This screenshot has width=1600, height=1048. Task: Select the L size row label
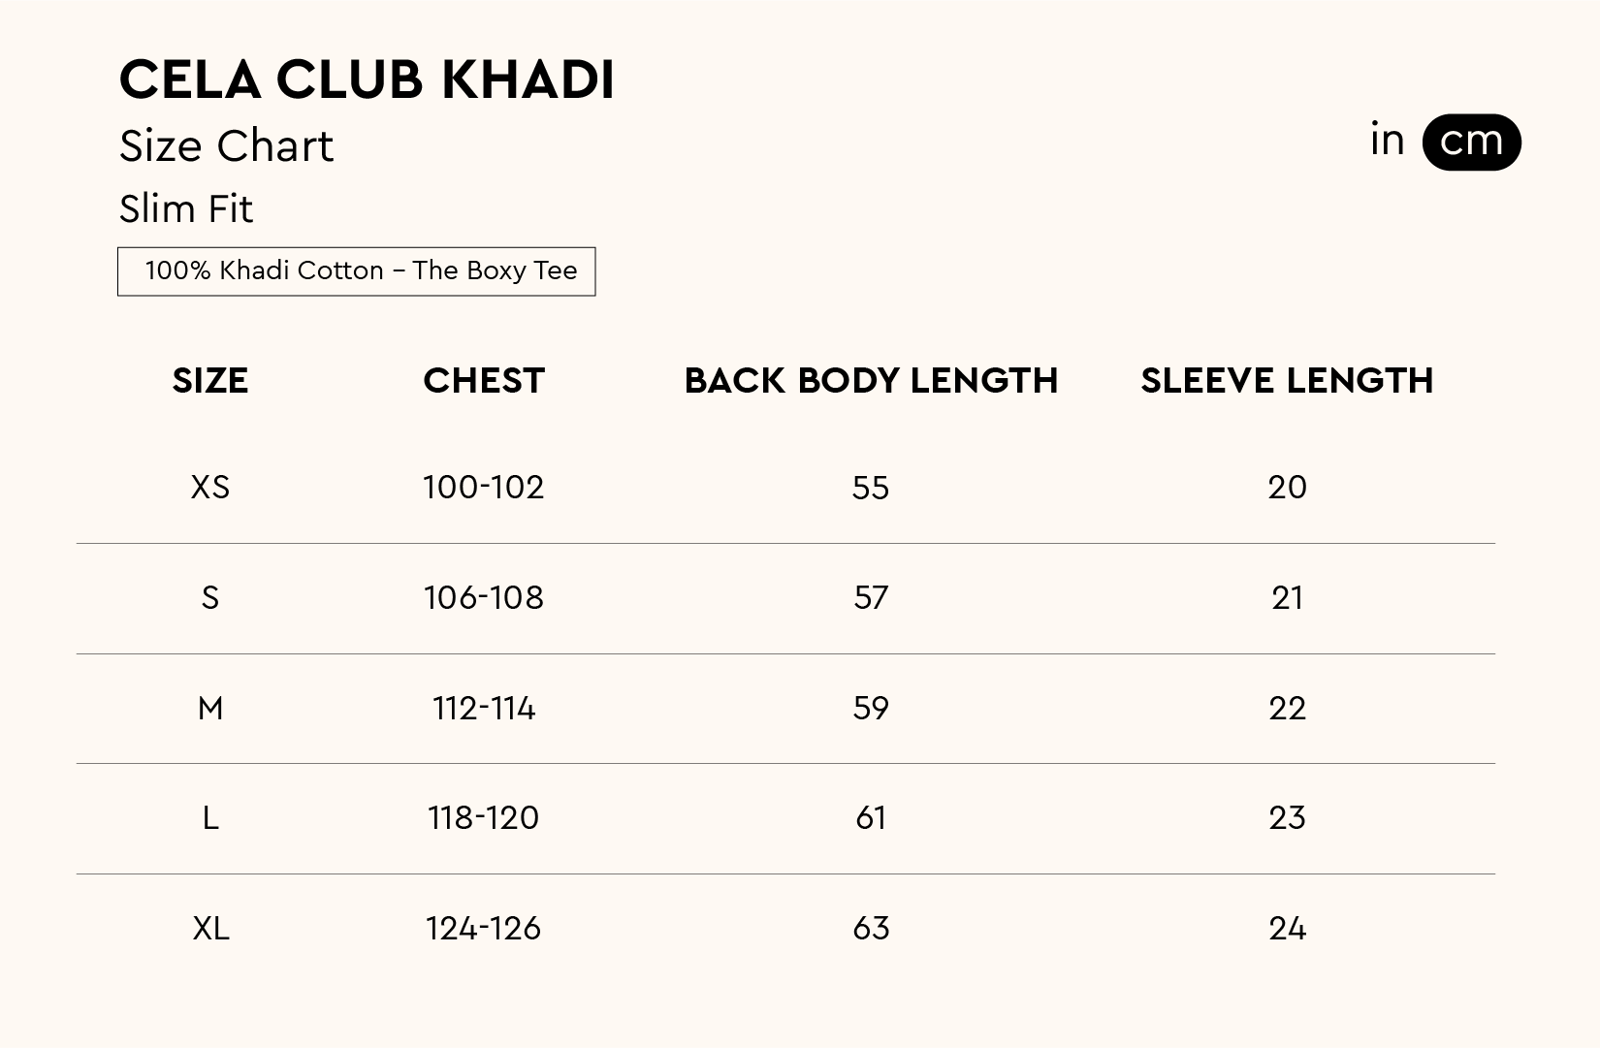point(210,819)
